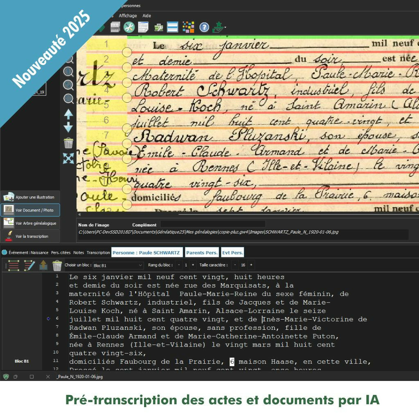Move line marker up with the up arrow
The image size is (419, 419).
pos(68,115)
